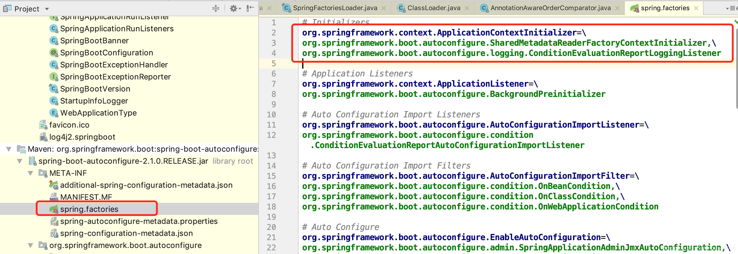Click OnBeanCondition entry on line 16

point(574,186)
